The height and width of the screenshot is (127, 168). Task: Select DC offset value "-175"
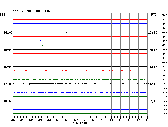[x=164, y=20]
